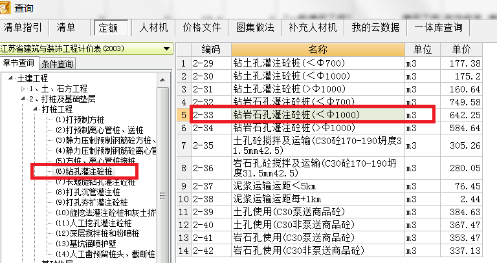Select (4)静力压制预制钢筋砼离心管 item
The width and height of the screenshot is (497, 263).
coord(106,151)
